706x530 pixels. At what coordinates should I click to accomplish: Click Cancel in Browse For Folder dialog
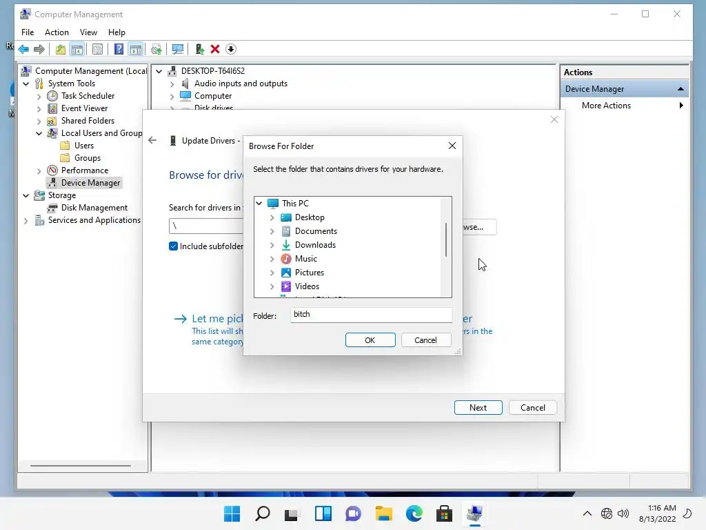point(425,340)
